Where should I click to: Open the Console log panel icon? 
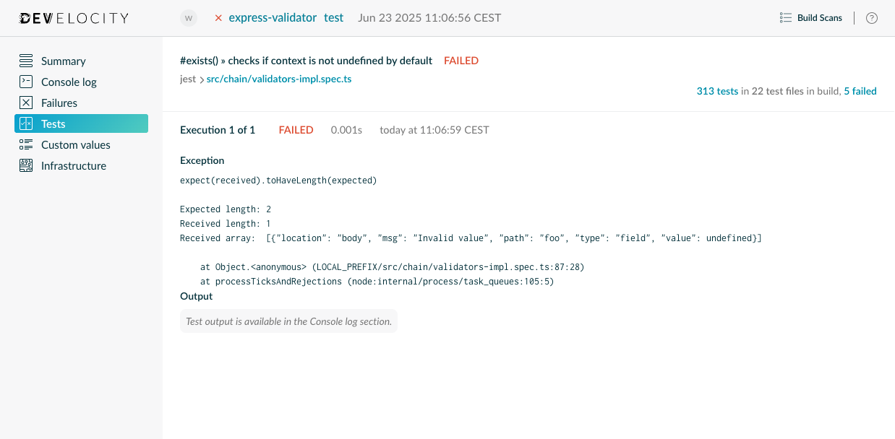coord(26,82)
